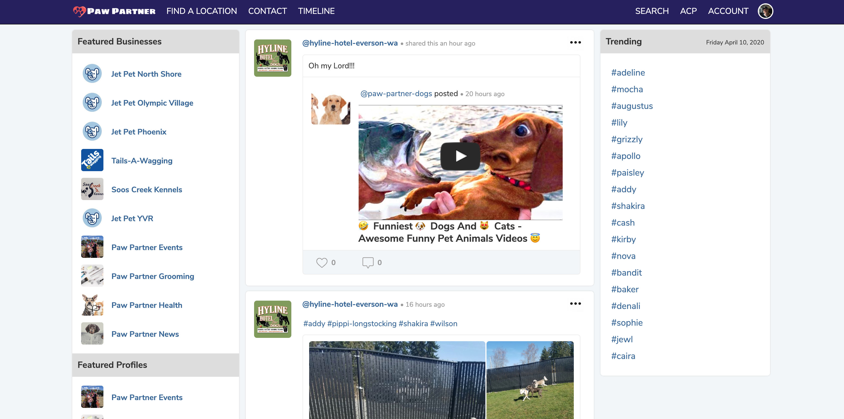844x419 pixels.
Task: Open the Paw Partner Grooming business link
Action: point(153,276)
